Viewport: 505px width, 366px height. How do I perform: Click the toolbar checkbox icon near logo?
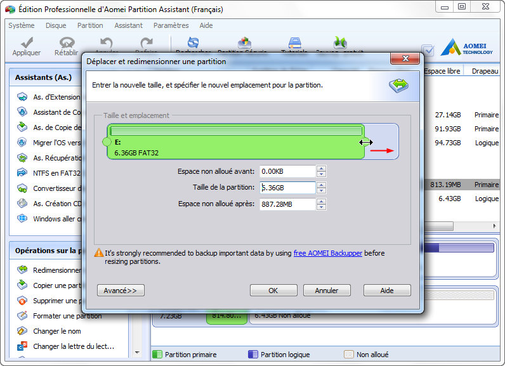click(x=428, y=50)
